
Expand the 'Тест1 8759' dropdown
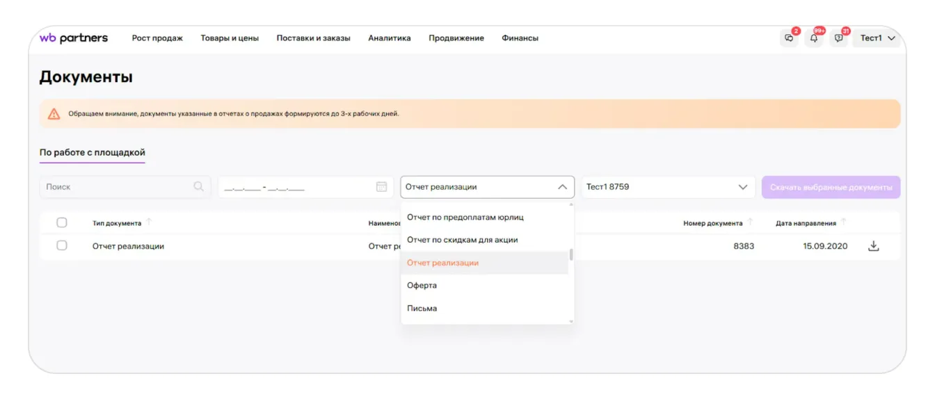click(x=742, y=187)
